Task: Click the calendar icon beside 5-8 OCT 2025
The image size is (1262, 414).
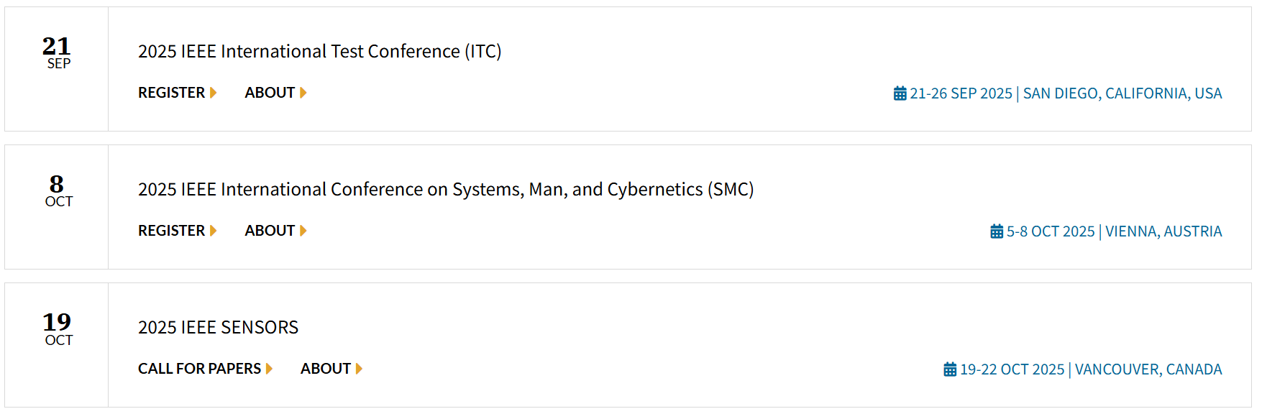Action: point(997,231)
